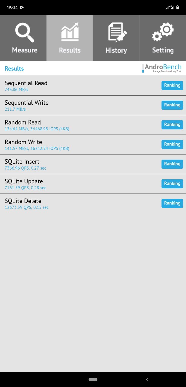
Task: Show Ranking for Random Read
Action: click(172, 125)
